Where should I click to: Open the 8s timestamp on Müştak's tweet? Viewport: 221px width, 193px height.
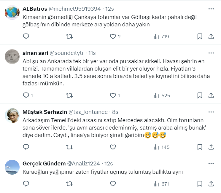coord(115,112)
